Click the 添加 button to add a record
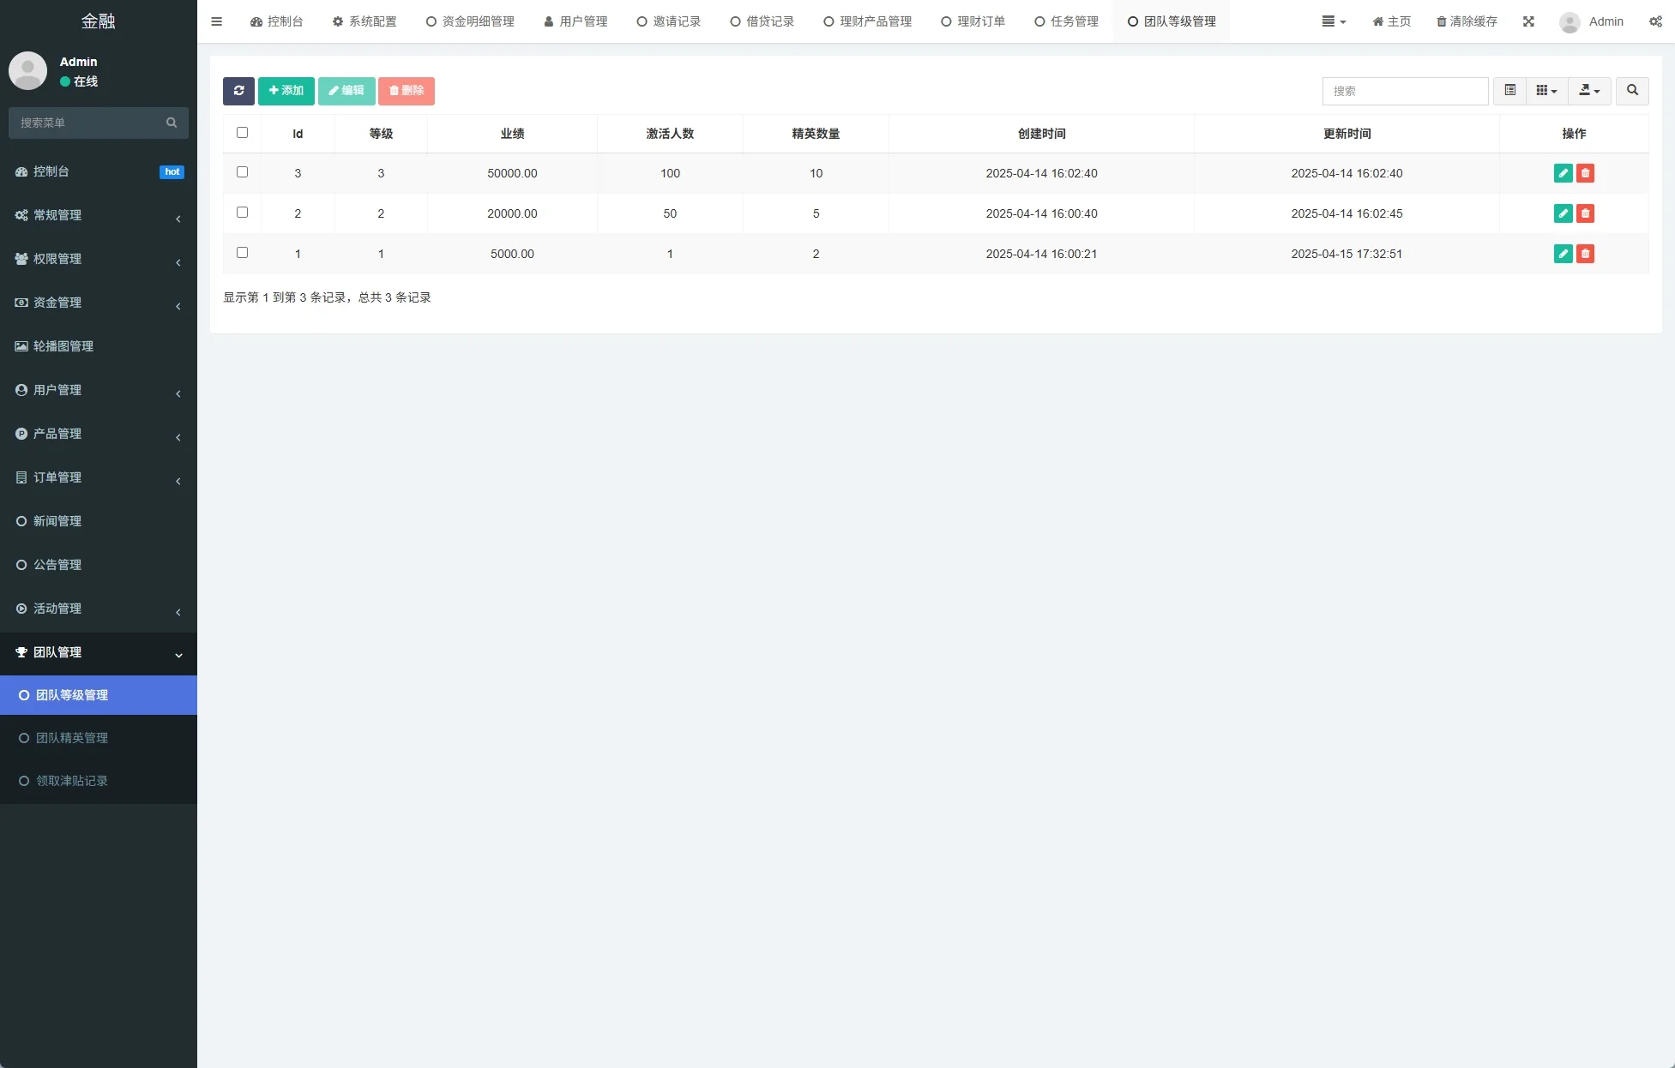1675x1068 pixels. pyautogui.click(x=286, y=91)
